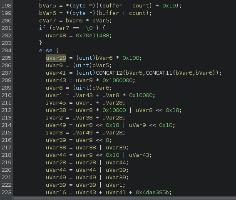Click the else keyword on line 204

click(x=46, y=50)
